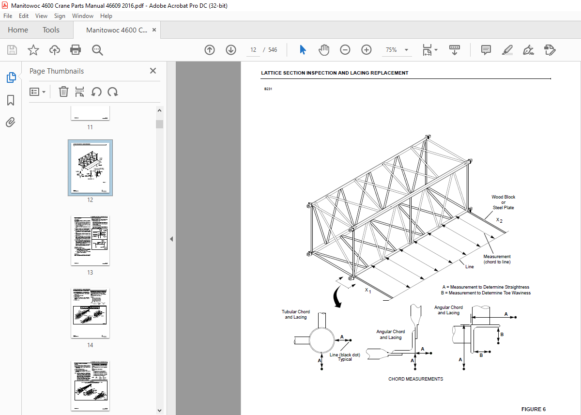Zoom out with the minus icon

(x=345, y=50)
